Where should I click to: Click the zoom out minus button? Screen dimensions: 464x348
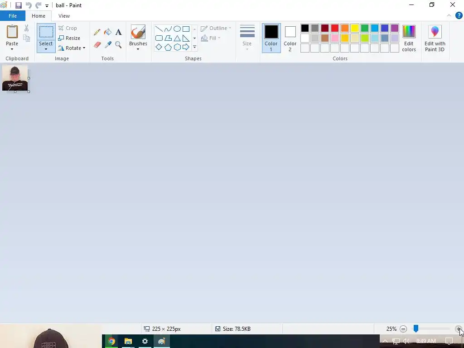tap(403, 329)
